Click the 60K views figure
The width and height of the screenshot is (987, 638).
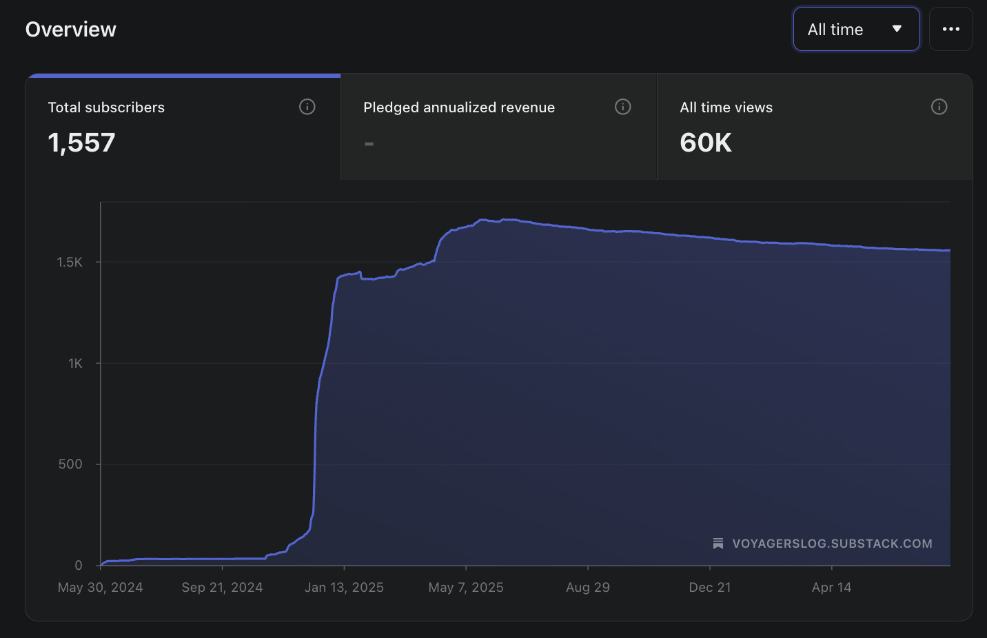706,143
